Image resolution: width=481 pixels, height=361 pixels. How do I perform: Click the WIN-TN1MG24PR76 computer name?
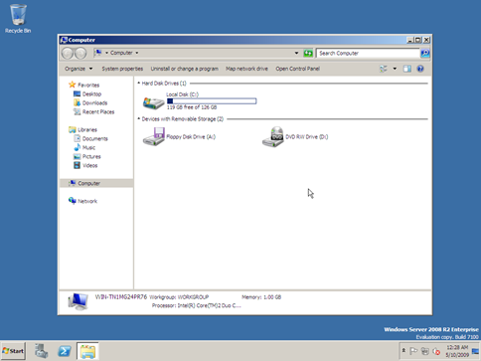tap(121, 297)
